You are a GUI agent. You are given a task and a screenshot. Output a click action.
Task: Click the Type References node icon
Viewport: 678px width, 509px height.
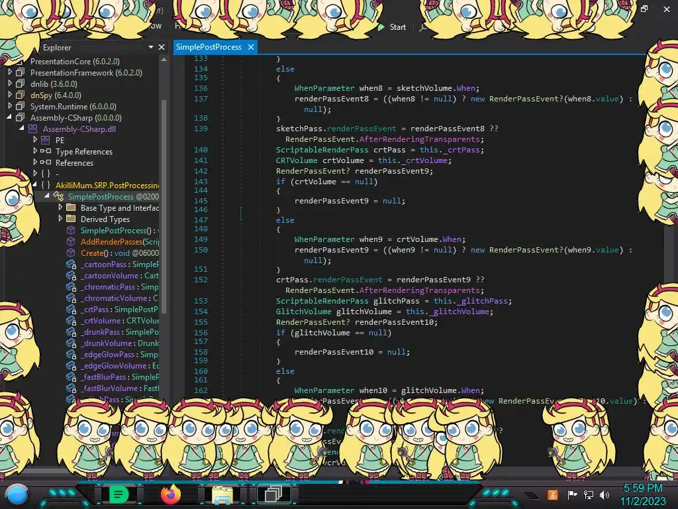click(x=46, y=152)
